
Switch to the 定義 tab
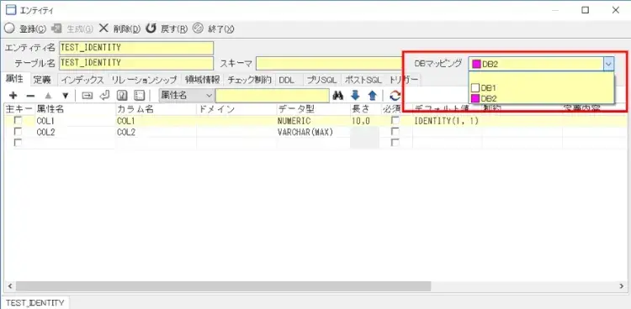(x=42, y=80)
